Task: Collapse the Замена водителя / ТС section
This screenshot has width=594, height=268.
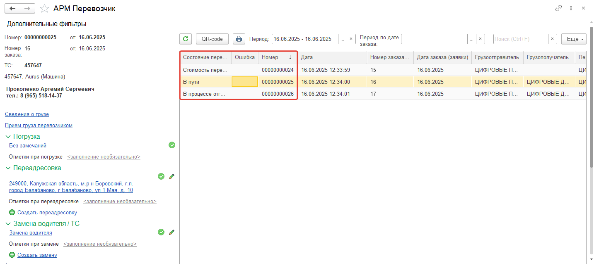Action: (x=8, y=223)
